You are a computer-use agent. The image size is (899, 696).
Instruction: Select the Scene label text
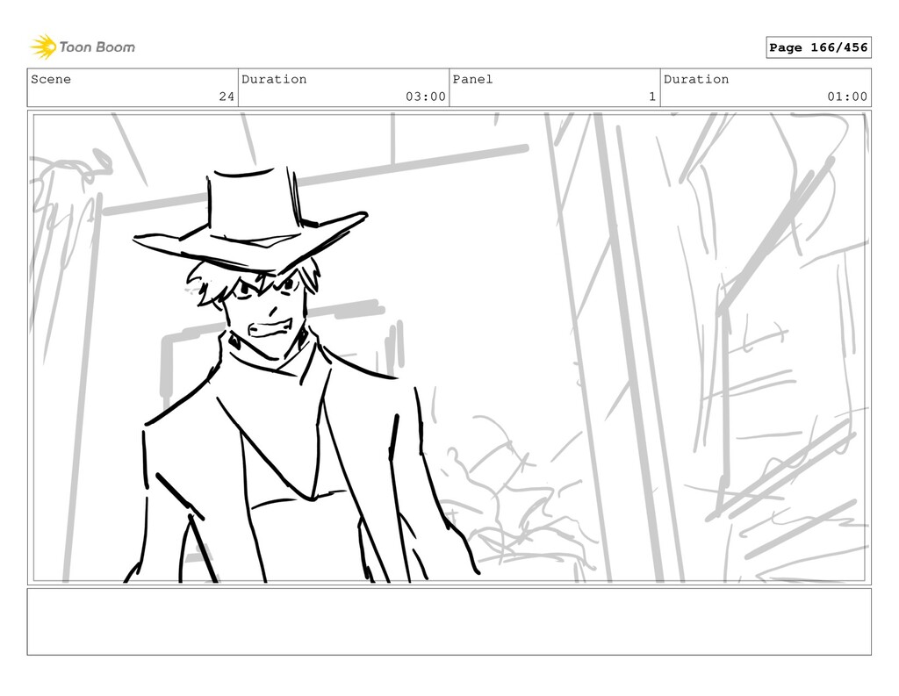pos(51,79)
